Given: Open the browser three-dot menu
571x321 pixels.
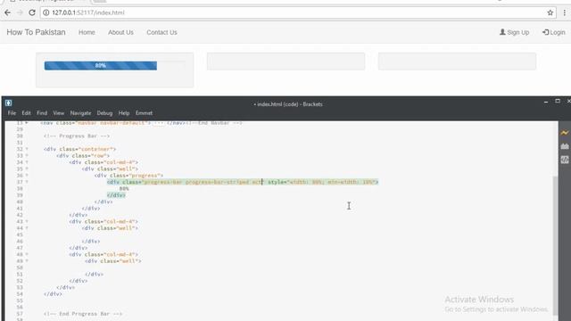Looking at the screenshot, I should (565, 12).
